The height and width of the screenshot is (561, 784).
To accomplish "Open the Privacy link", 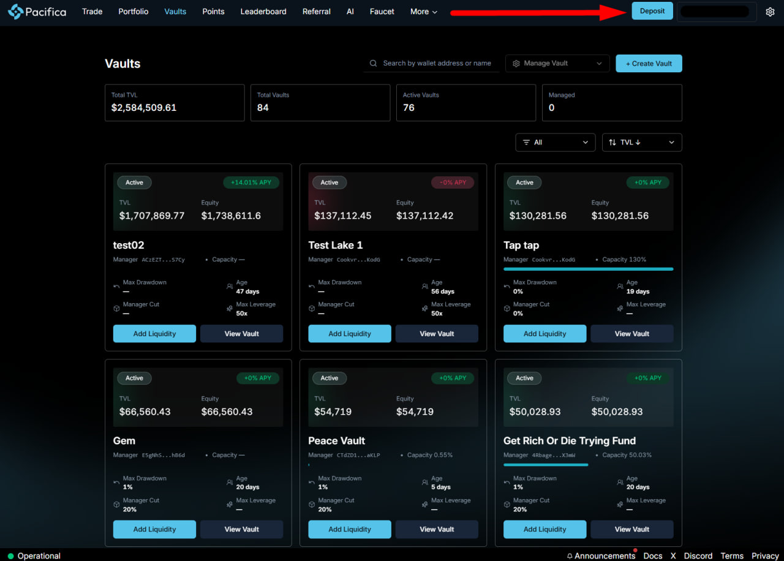I will [765, 556].
